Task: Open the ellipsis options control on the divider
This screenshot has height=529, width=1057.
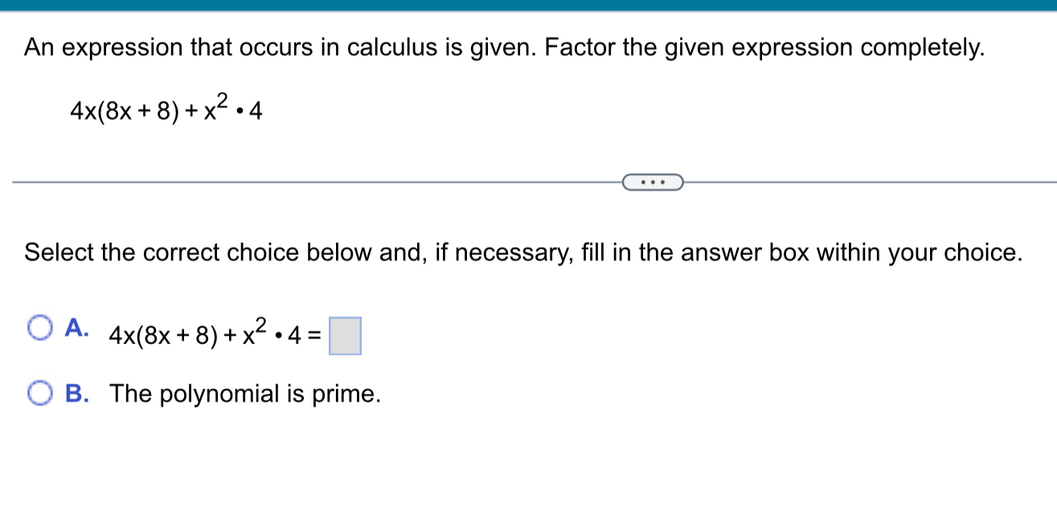Action: coord(653,182)
